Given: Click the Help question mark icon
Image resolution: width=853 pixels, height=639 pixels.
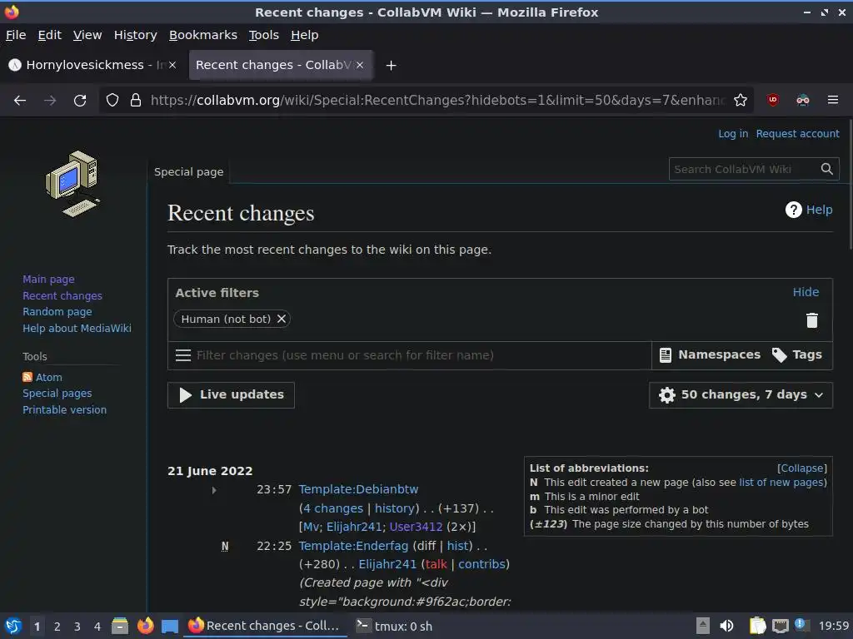Looking at the screenshot, I should pyautogui.click(x=794, y=210).
